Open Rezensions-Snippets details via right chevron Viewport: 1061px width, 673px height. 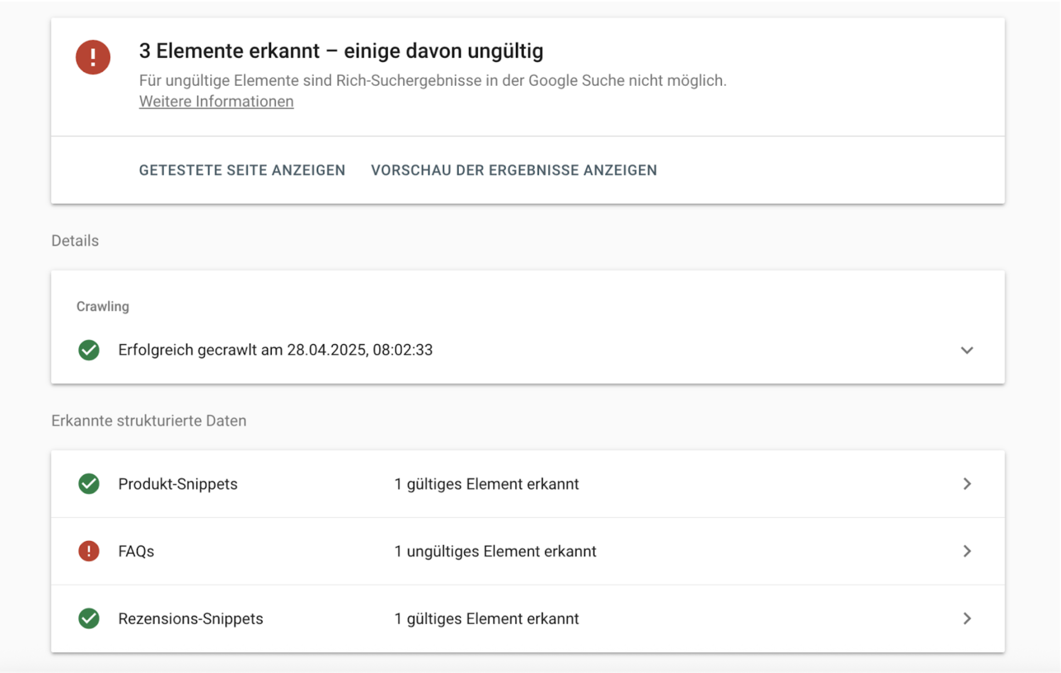(x=967, y=618)
